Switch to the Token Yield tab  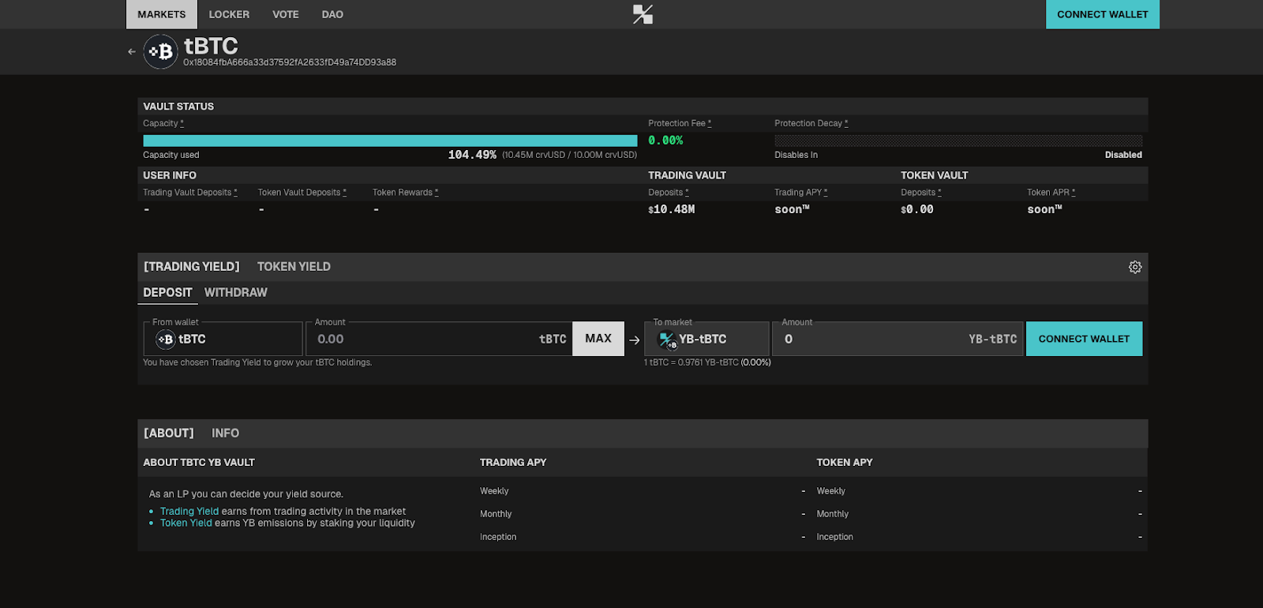(x=294, y=267)
